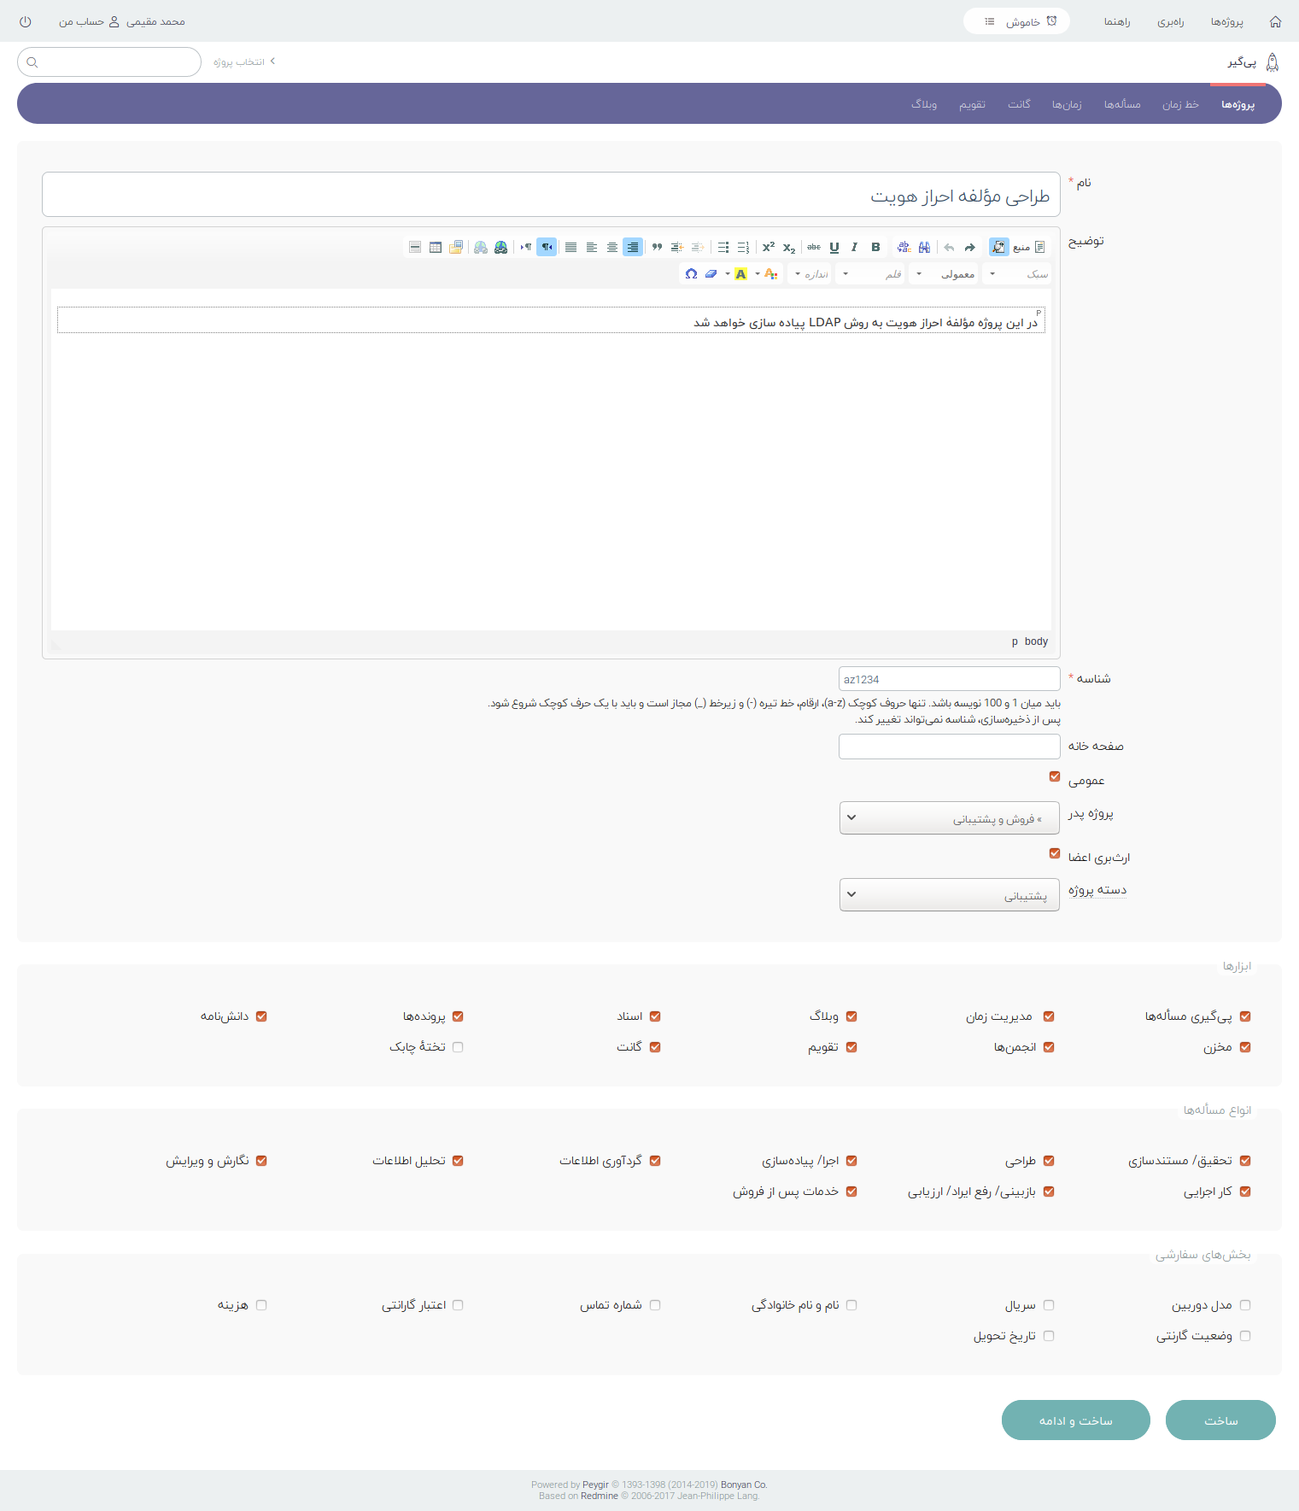This screenshot has height=1511, width=1299.
Task: Open the زمان‌ها tab
Action: 1067,104
